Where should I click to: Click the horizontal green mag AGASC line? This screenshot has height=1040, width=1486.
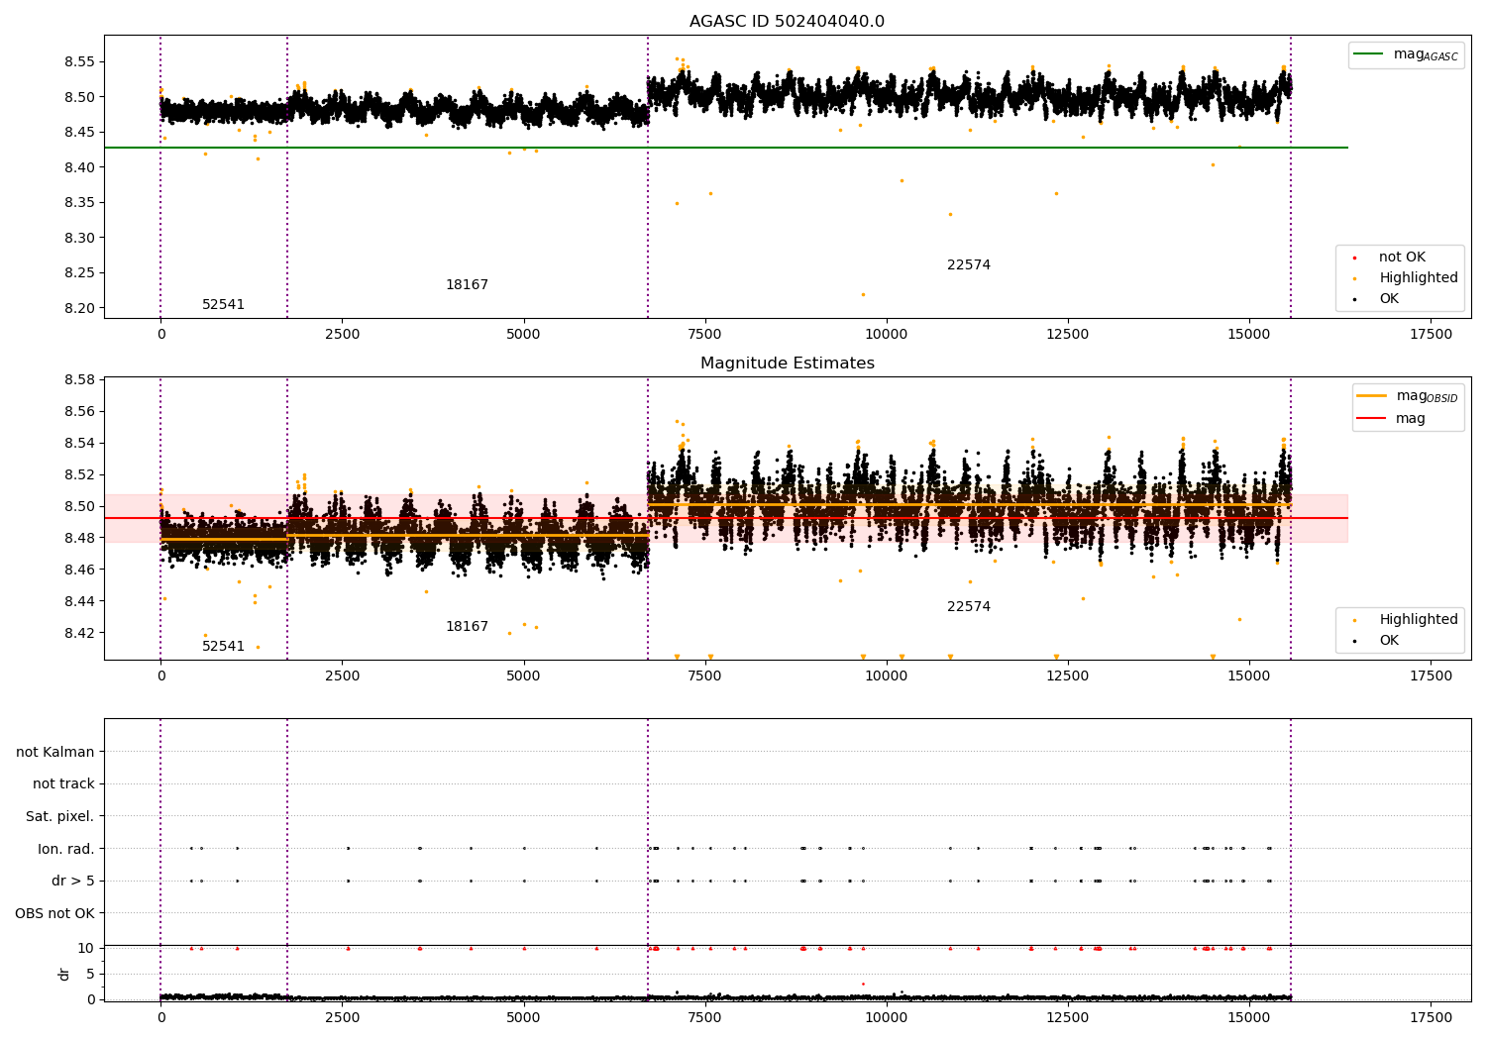(726, 148)
